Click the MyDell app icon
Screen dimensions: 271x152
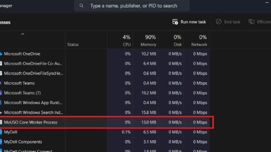pyautogui.click(x=1, y=132)
